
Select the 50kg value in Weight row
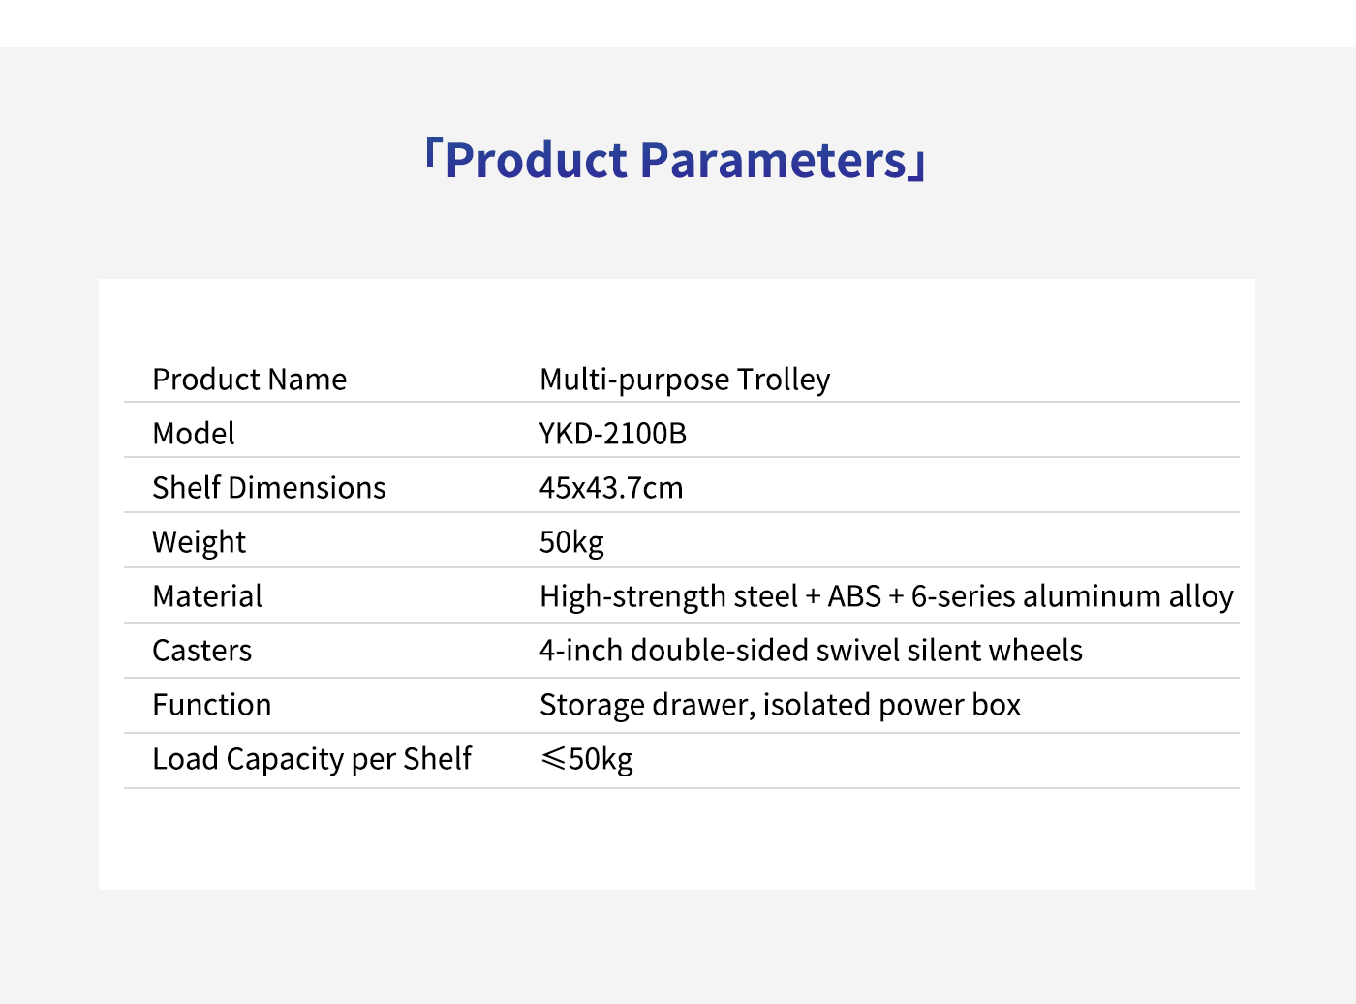click(571, 542)
